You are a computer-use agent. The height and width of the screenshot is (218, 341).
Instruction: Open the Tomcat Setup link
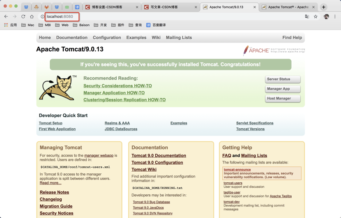pos(51,123)
